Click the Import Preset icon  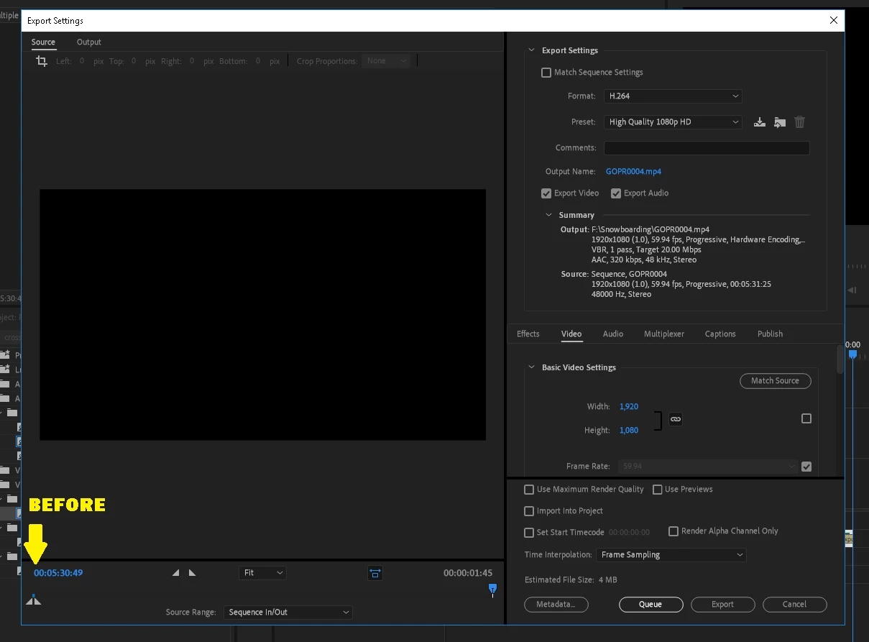click(x=779, y=122)
